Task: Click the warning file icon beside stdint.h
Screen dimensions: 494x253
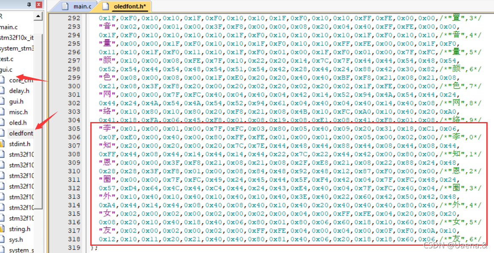Action: tap(2, 144)
